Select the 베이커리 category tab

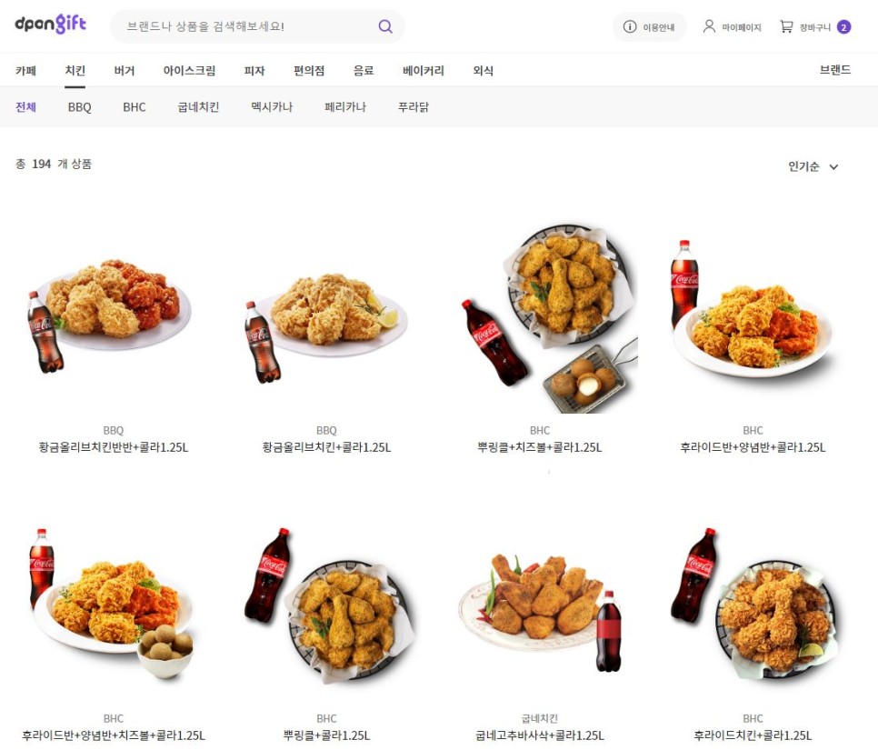pos(424,71)
